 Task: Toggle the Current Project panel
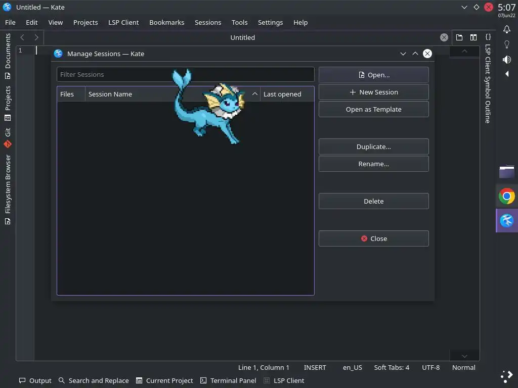164,380
